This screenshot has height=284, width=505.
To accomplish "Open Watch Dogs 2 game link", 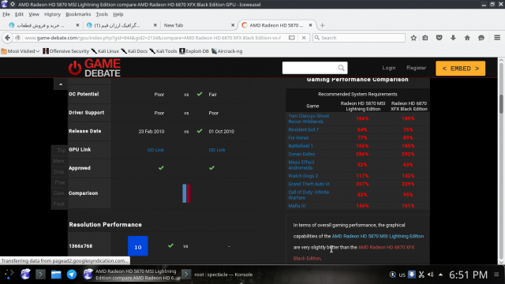I will tap(303, 176).
